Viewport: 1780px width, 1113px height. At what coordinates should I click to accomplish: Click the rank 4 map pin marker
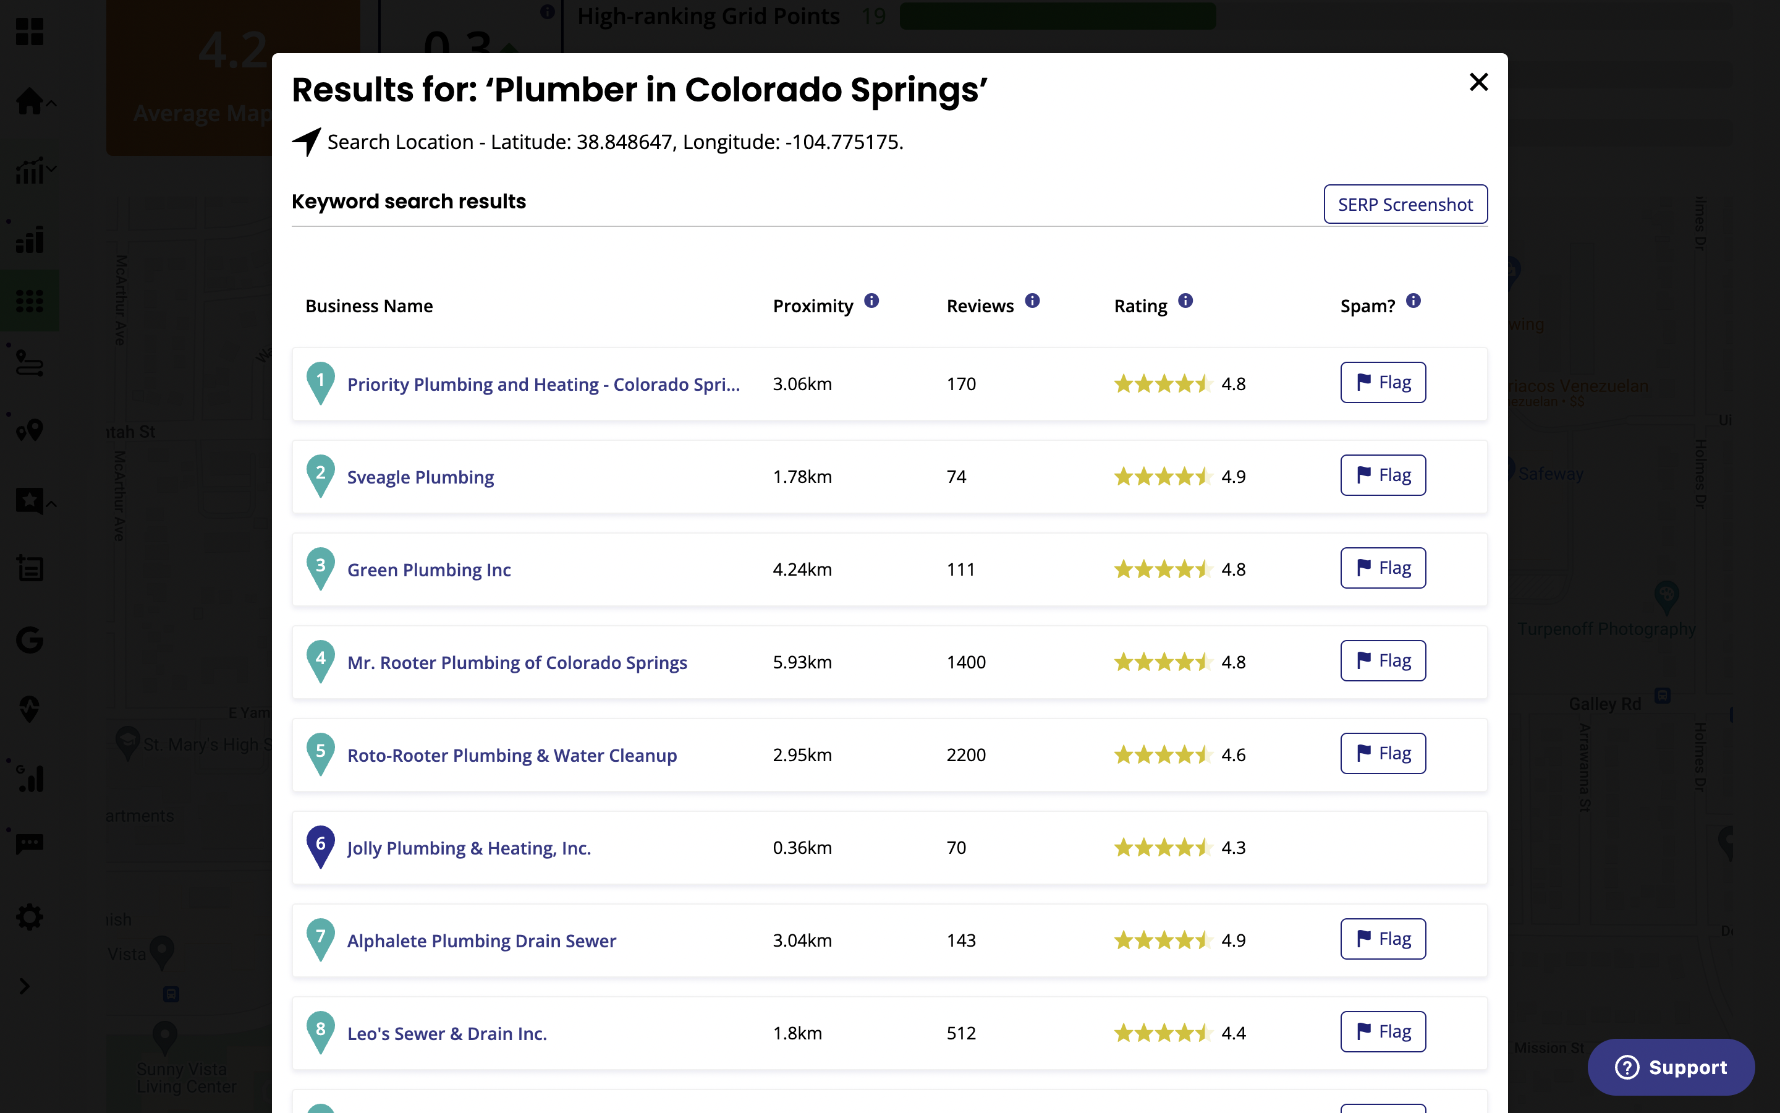pyautogui.click(x=321, y=662)
